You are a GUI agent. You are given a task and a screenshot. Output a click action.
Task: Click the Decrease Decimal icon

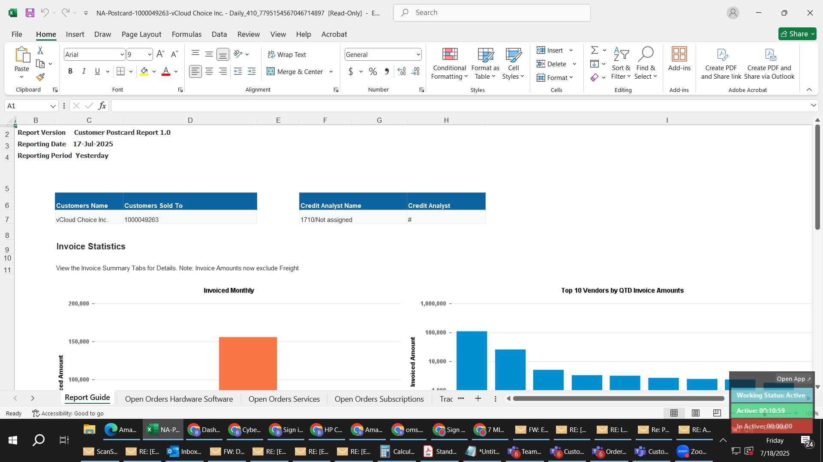point(415,72)
